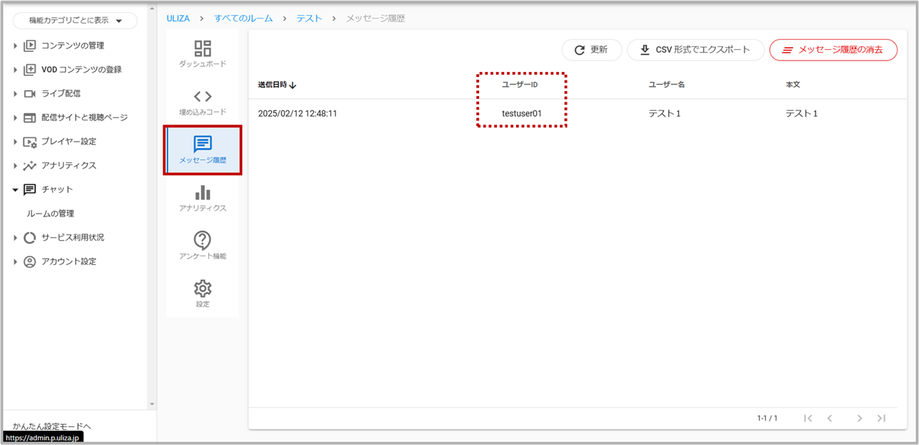Click すべてのルーム breadcrumb link
The width and height of the screenshot is (919, 445).
(x=243, y=19)
